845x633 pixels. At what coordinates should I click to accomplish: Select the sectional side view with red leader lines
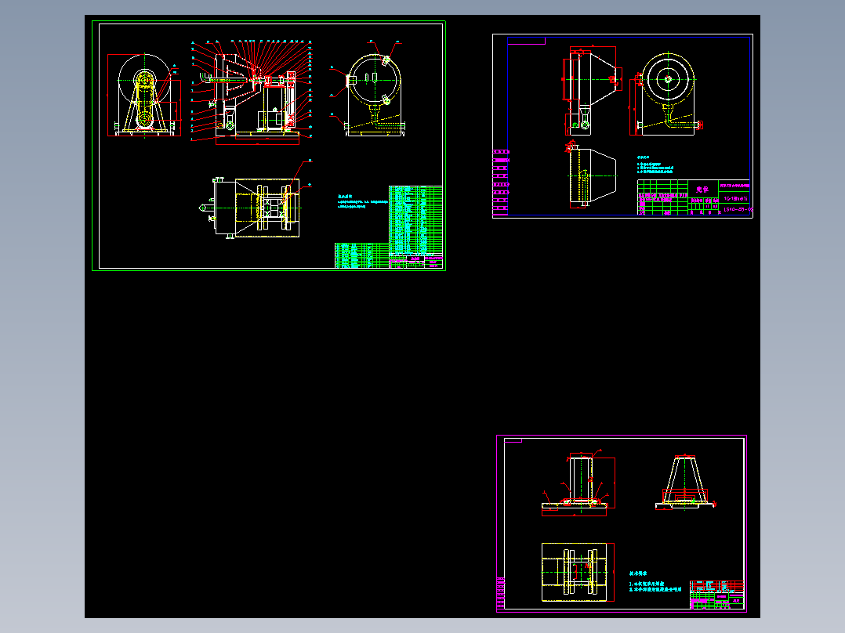pyautogui.click(x=252, y=92)
